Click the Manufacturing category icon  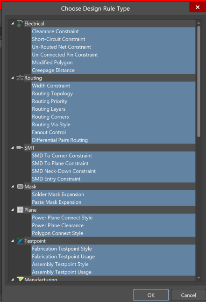click(x=20, y=279)
